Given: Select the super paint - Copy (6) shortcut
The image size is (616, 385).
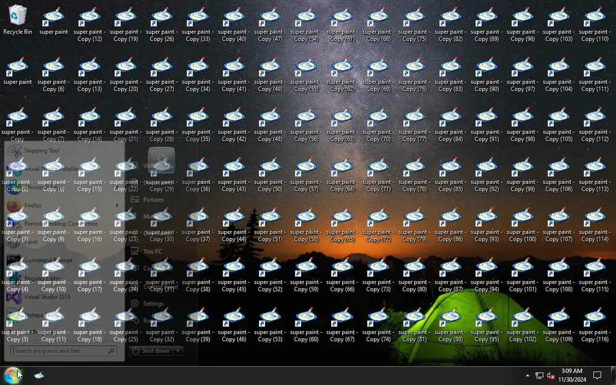Looking at the screenshot, I should (53, 75).
